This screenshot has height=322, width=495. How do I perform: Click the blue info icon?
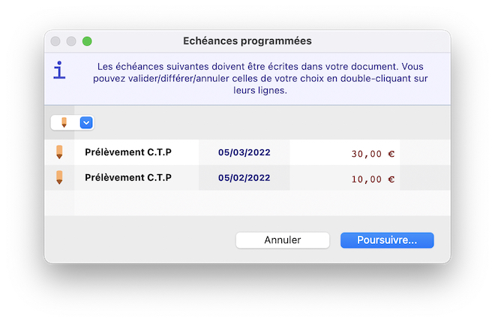[59, 71]
